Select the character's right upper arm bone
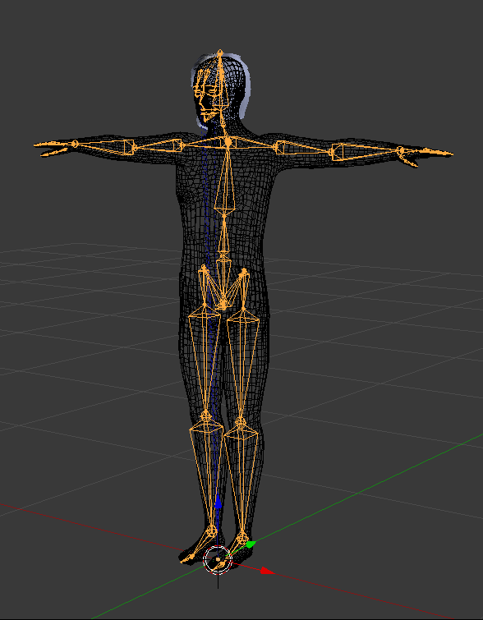483x620 pixels. tap(159, 146)
